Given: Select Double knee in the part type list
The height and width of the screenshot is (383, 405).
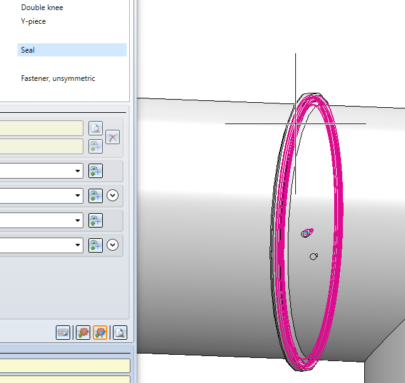Looking at the screenshot, I should point(42,8).
